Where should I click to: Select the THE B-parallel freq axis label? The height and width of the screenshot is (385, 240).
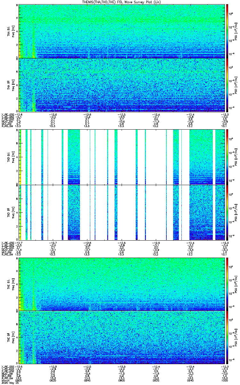[x=14, y=337]
